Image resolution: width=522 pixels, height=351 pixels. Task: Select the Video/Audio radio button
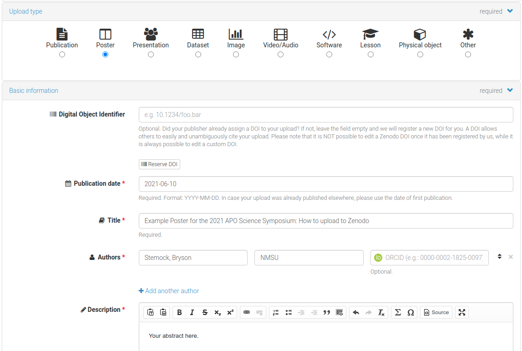click(x=281, y=55)
